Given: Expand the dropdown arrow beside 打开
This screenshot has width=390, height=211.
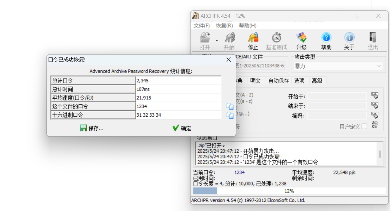Looking at the screenshot, I should coord(217,41).
